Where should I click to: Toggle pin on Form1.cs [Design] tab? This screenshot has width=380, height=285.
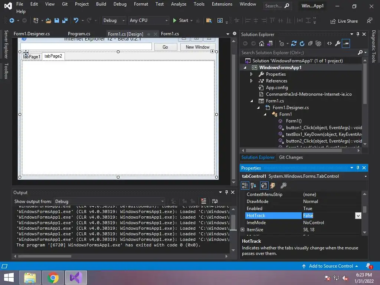click(148, 34)
